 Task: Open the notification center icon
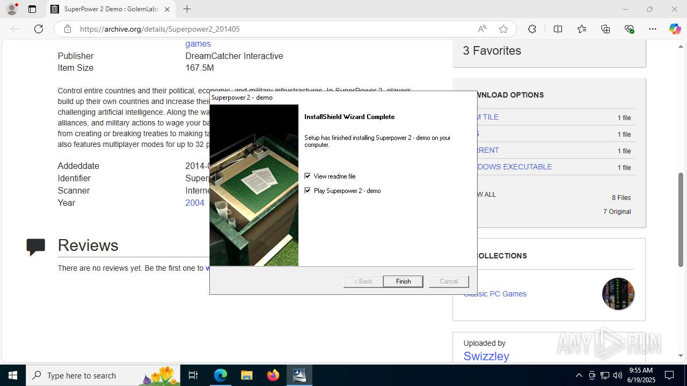[x=669, y=375]
